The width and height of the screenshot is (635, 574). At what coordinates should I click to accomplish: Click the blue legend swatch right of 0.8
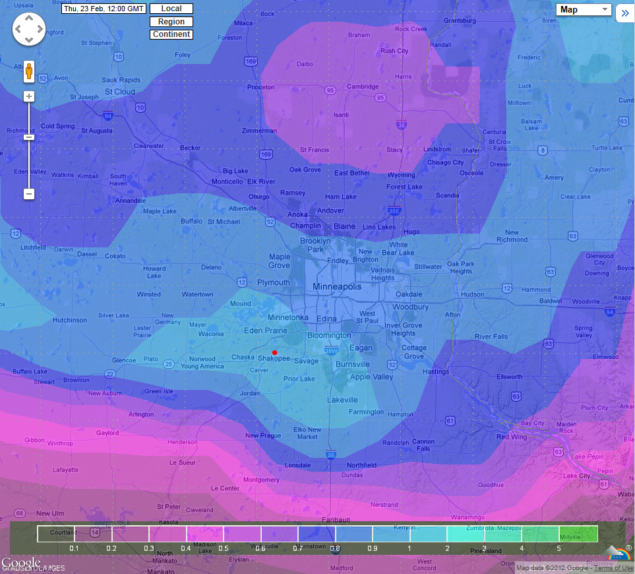pos(354,534)
